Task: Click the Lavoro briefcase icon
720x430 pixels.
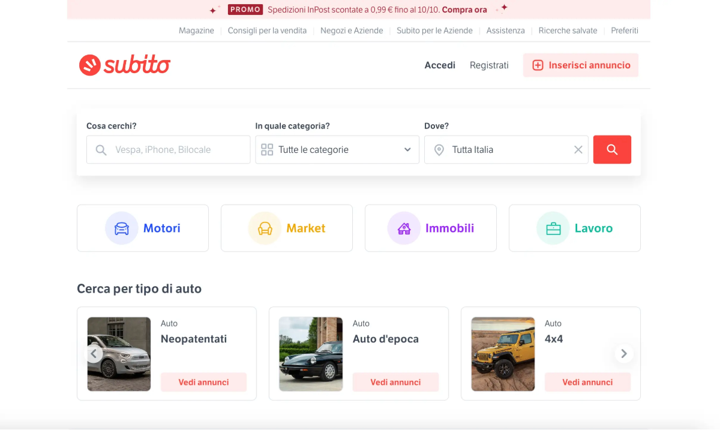Action: (x=553, y=228)
